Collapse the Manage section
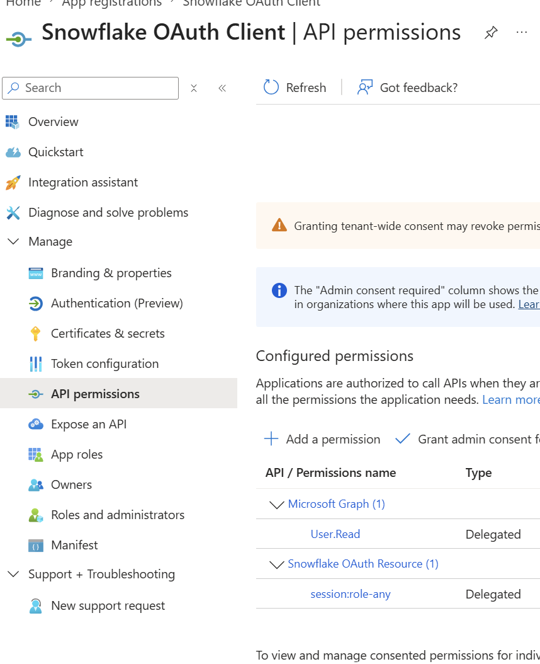Screen dimensions: 540x664 pyautogui.click(x=13, y=241)
